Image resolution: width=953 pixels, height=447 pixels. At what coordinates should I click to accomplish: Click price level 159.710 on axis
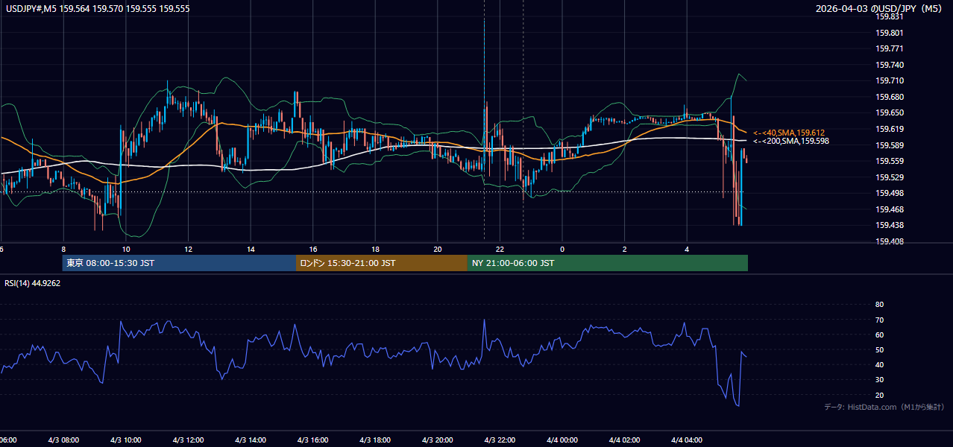[890, 80]
